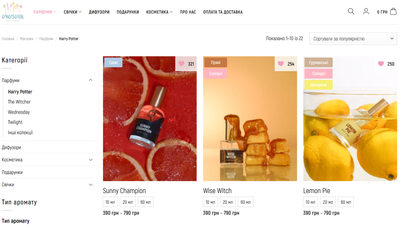
Task: Like Wise Witch with heart icon
Action: point(281,64)
